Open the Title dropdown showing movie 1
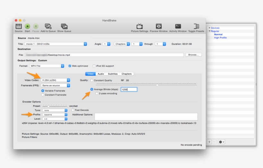Image resolution: width=263 pixels, height=168 pixels. click(56, 44)
